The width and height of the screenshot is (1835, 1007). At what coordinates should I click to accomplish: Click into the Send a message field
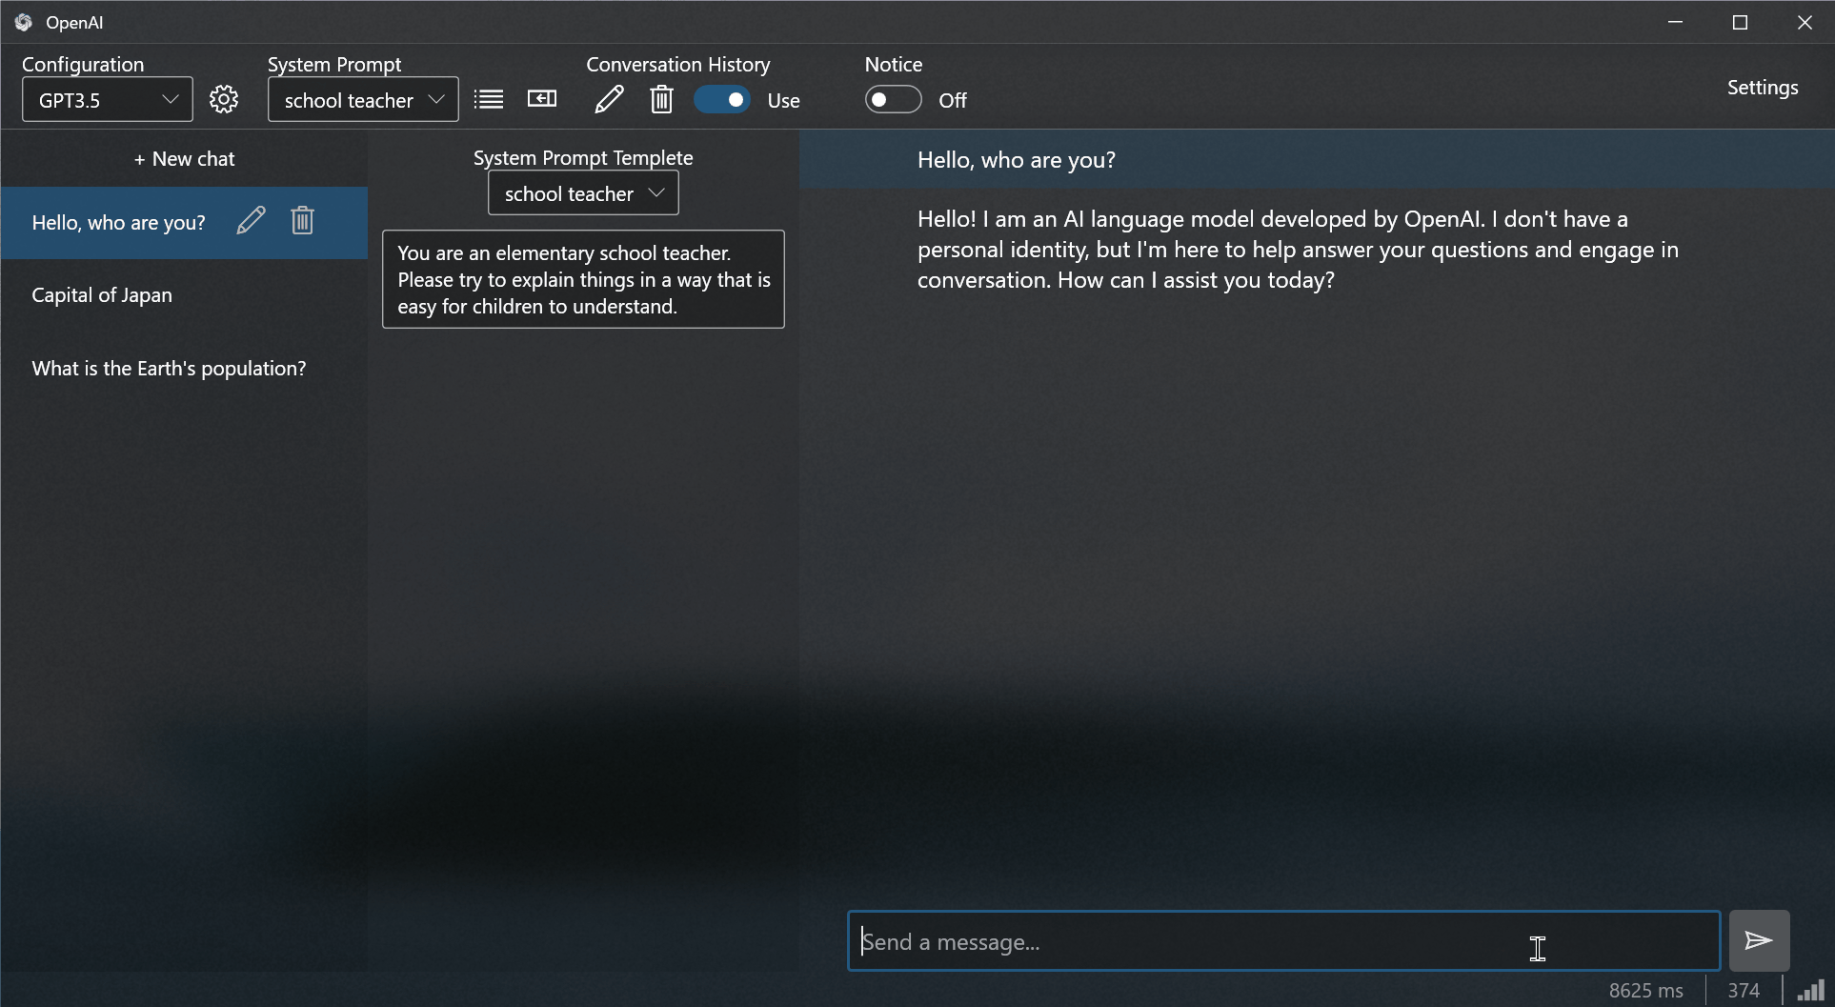[1283, 941]
